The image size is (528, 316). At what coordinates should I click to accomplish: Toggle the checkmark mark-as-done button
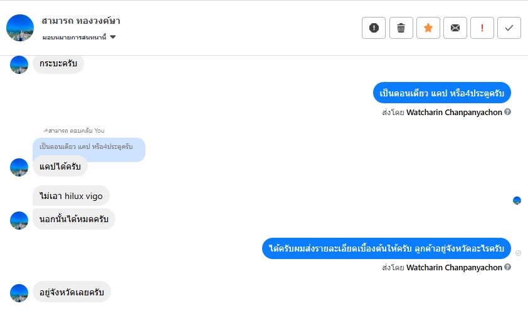[x=509, y=28]
